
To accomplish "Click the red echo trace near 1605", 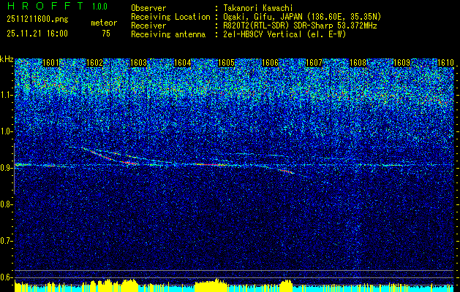I will tap(211, 164).
